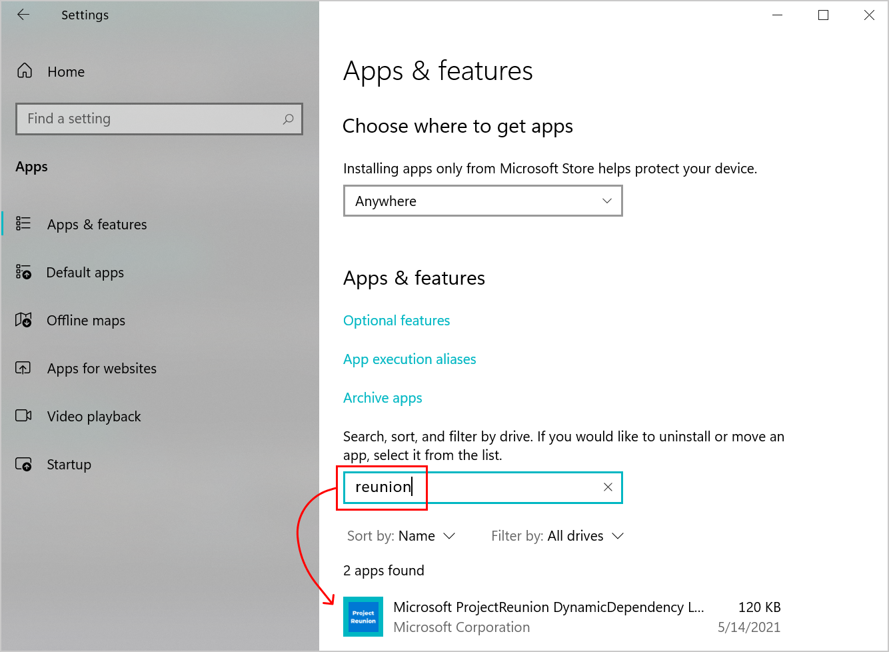Open Optional features link

pos(397,321)
